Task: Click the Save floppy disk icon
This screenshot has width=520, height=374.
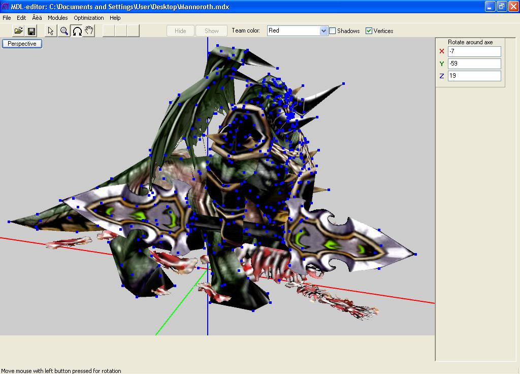Action: coord(31,31)
